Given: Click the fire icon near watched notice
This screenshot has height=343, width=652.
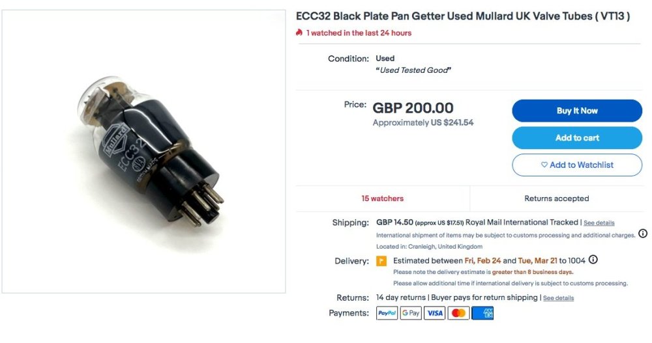Looking at the screenshot, I should click(x=299, y=33).
